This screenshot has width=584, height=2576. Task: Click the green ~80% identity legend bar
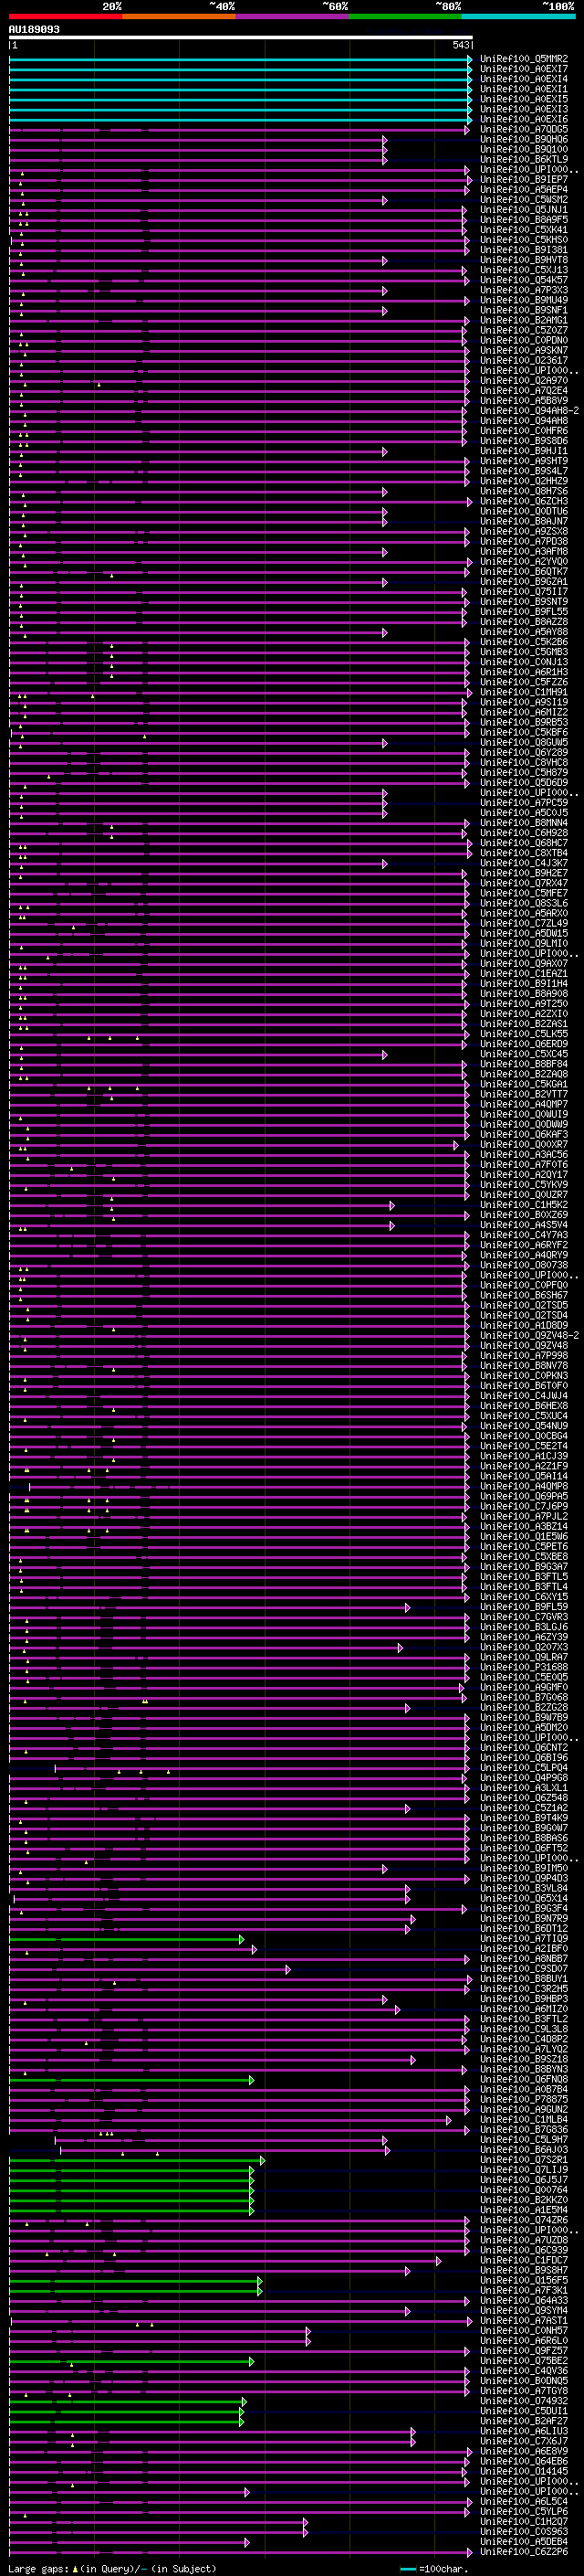point(405,16)
